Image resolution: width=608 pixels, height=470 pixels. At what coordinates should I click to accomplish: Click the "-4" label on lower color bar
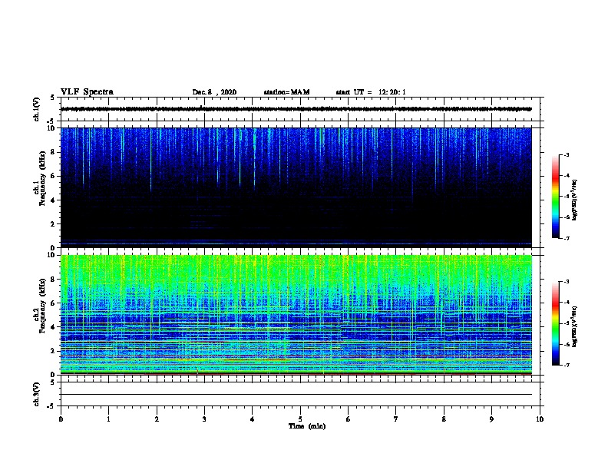567,303
